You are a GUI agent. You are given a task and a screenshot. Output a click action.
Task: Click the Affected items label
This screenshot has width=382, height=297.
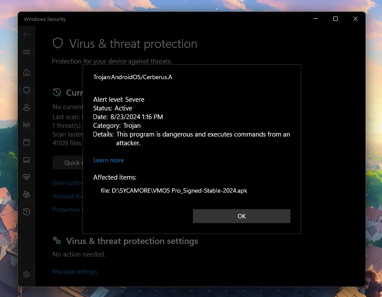(x=115, y=177)
